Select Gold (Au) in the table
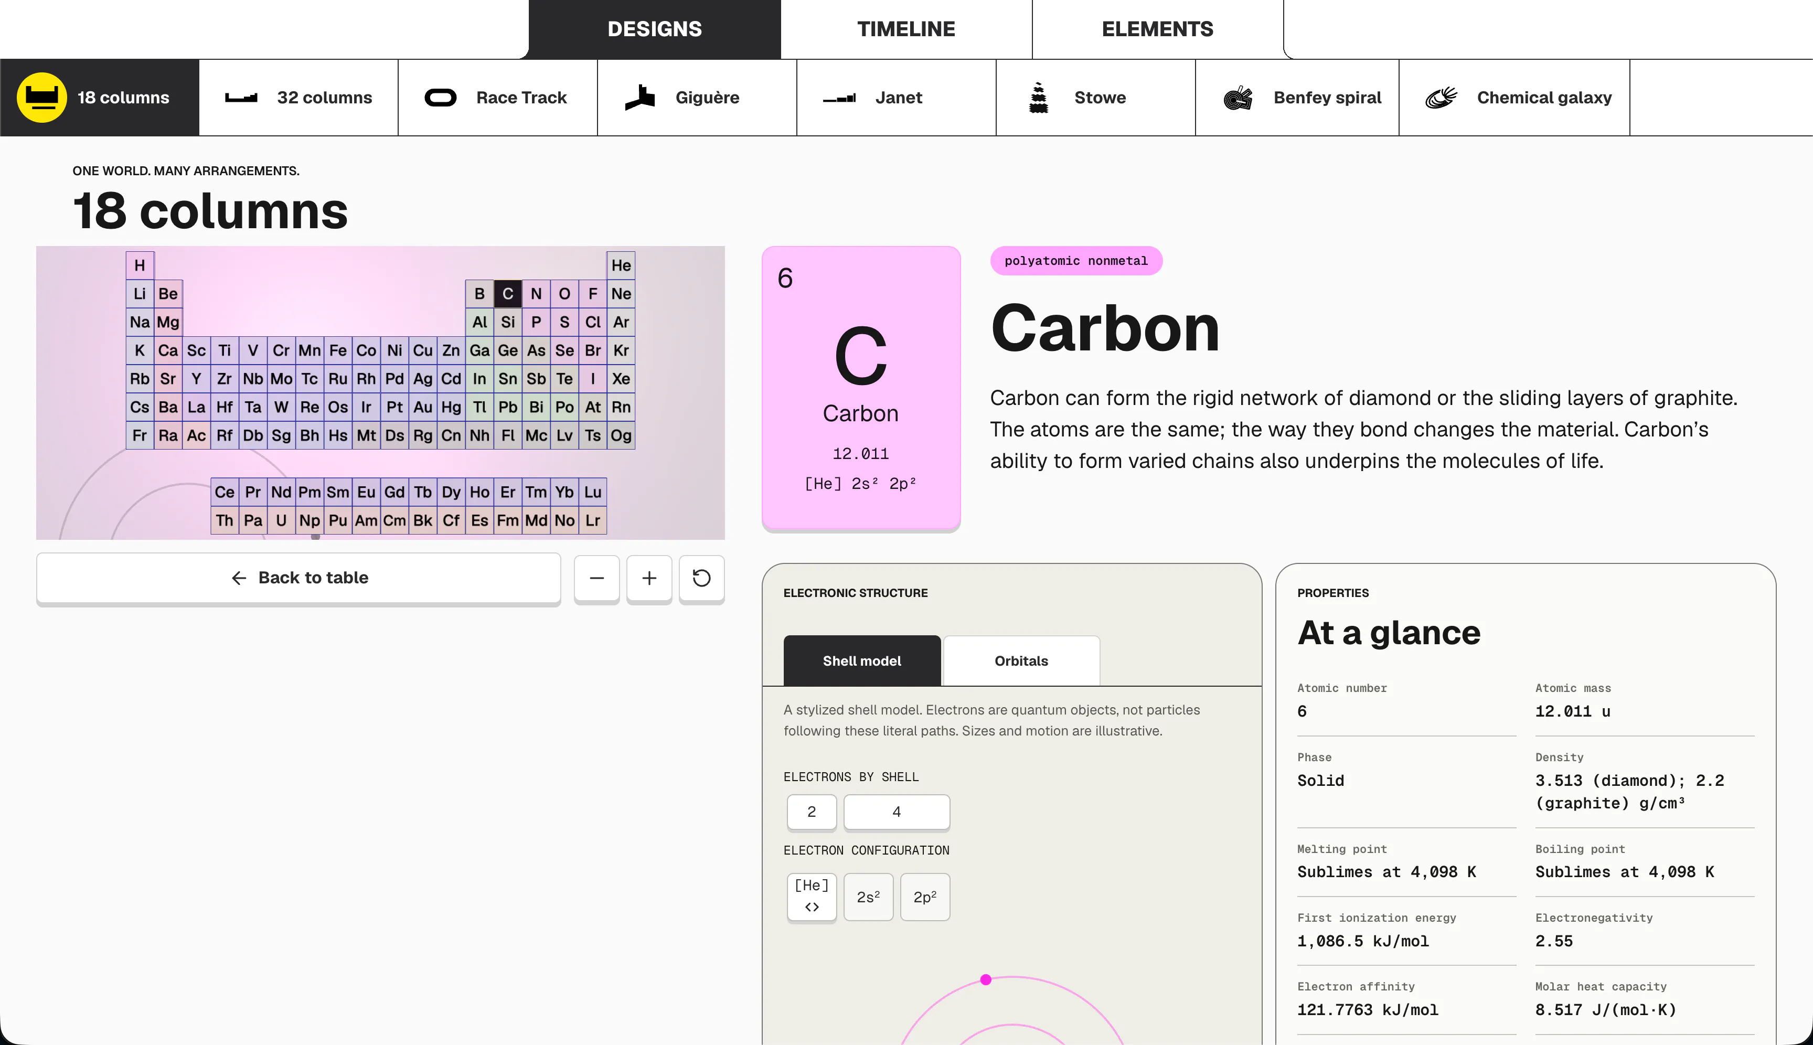The width and height of the screenshot is (1813, 1045). click(423, 407)
